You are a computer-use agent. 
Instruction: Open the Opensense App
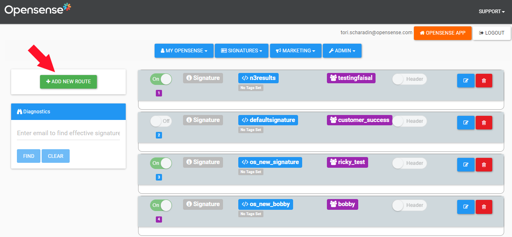[x=443, y=33]
